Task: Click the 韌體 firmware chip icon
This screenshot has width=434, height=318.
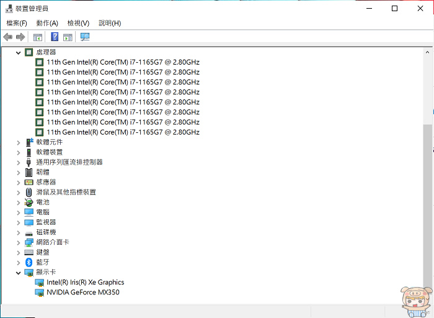Action: click(x=29, y=172)
